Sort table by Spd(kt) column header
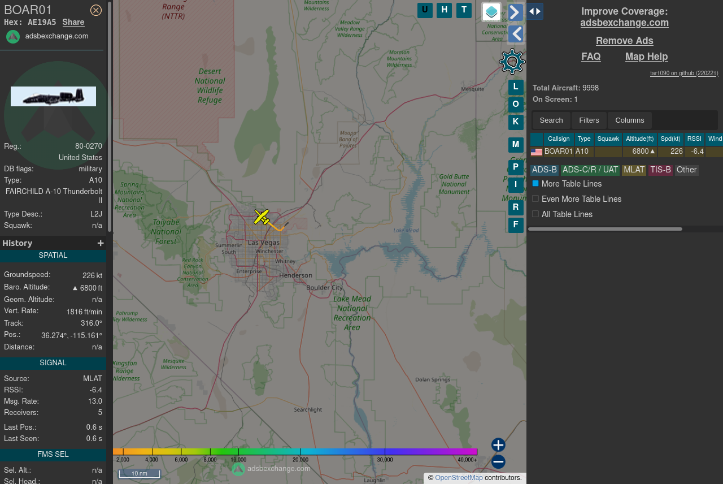The image size is (723, 484). point(670,139)
